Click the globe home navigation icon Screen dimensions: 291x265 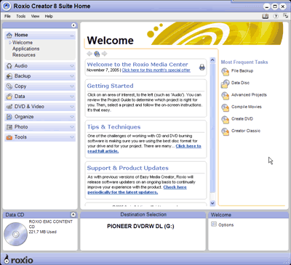[x=97, y=54]
